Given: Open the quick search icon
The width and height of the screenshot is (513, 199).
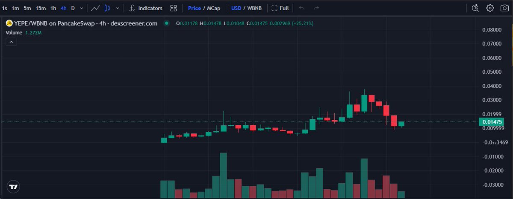Looking at the screenshot, I should coord(475,8).
